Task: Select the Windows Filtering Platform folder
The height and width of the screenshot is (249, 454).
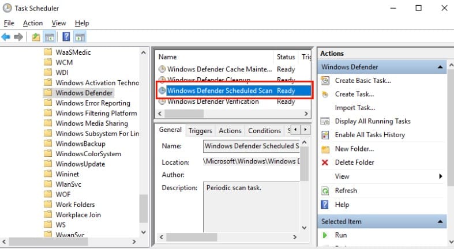Action: point(96,113)
